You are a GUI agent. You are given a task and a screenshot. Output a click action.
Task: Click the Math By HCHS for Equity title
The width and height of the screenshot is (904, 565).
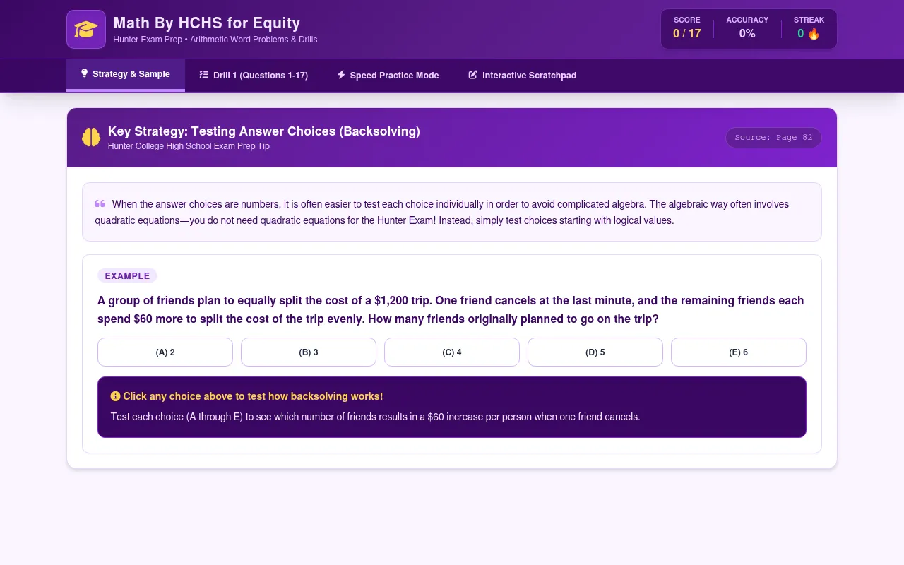click(207, 23)
